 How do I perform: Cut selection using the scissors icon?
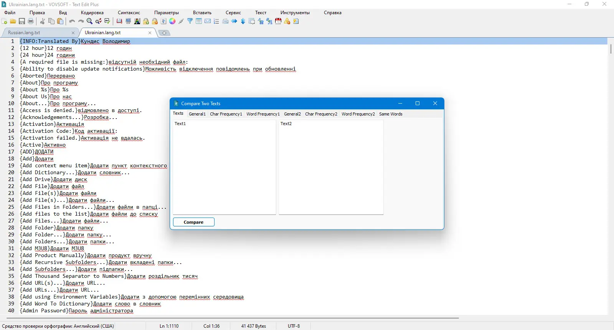(43, 21)
